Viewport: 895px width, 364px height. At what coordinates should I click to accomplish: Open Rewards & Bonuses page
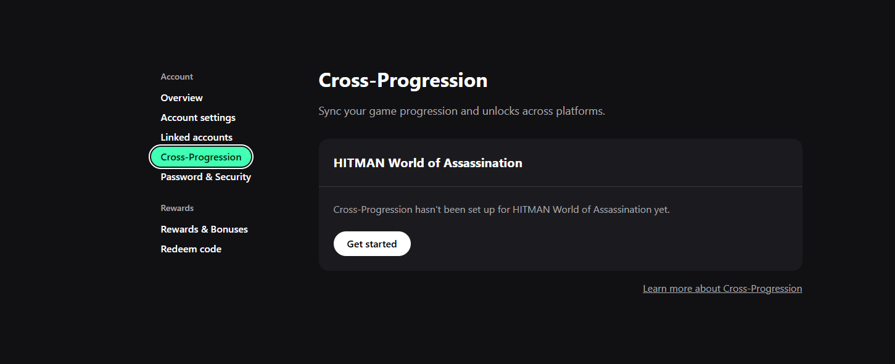pyautogui.click(x=204, y=230)
